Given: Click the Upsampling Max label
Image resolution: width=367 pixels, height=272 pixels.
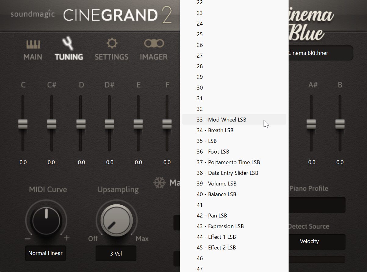Looking at the screenshot, I should (142, 238).
